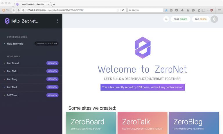Open the bookmarks list clipboard icon
Screen dimensions: 223x134
click(x=171, y=10)
